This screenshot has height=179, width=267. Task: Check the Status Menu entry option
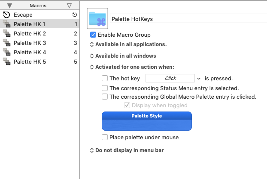(x=105, y=88)
